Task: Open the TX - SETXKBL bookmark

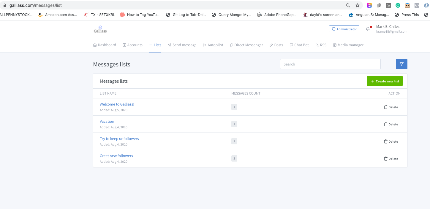Action: pyautogui.click(x=99, y=15)
